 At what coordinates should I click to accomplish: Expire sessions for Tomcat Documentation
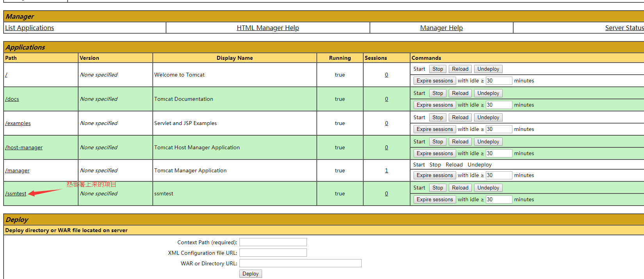pyautogui.click(x=435, y=105)
